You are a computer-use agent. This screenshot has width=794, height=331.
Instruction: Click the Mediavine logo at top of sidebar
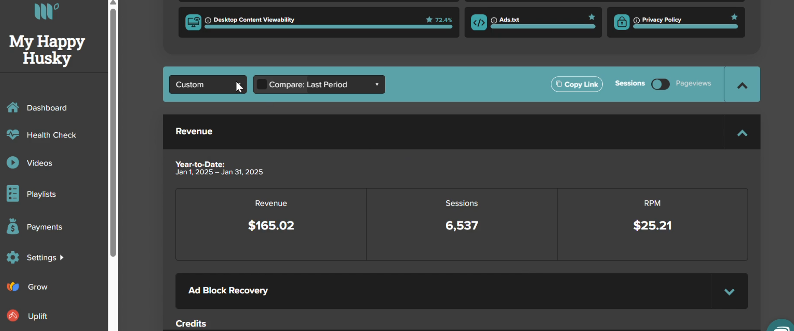[46, 11]
